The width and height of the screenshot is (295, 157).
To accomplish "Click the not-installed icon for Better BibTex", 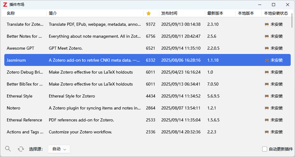I will pyautogui.click(x=266, y=84).
